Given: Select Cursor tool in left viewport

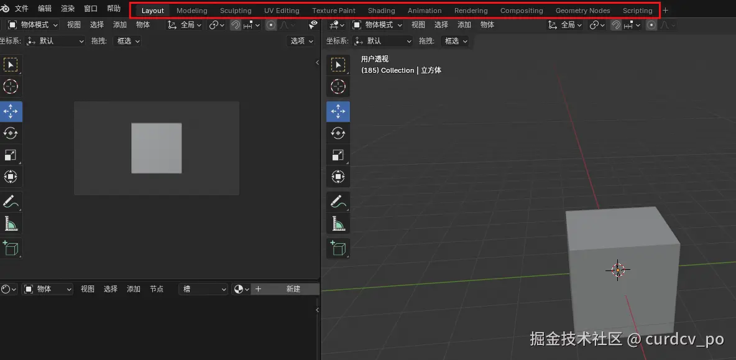Looking at the screenshot, I should point(11,86).
